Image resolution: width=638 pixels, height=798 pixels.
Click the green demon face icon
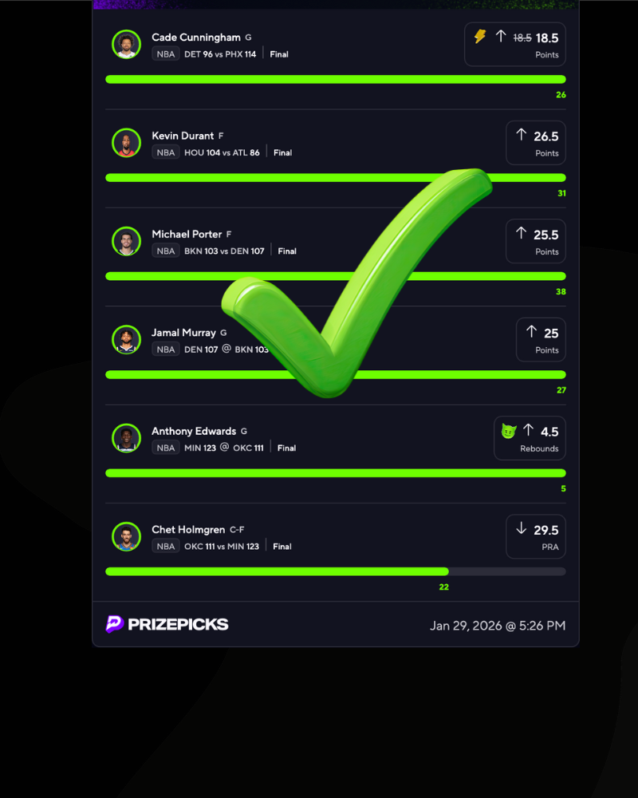(x=509, y=431)
